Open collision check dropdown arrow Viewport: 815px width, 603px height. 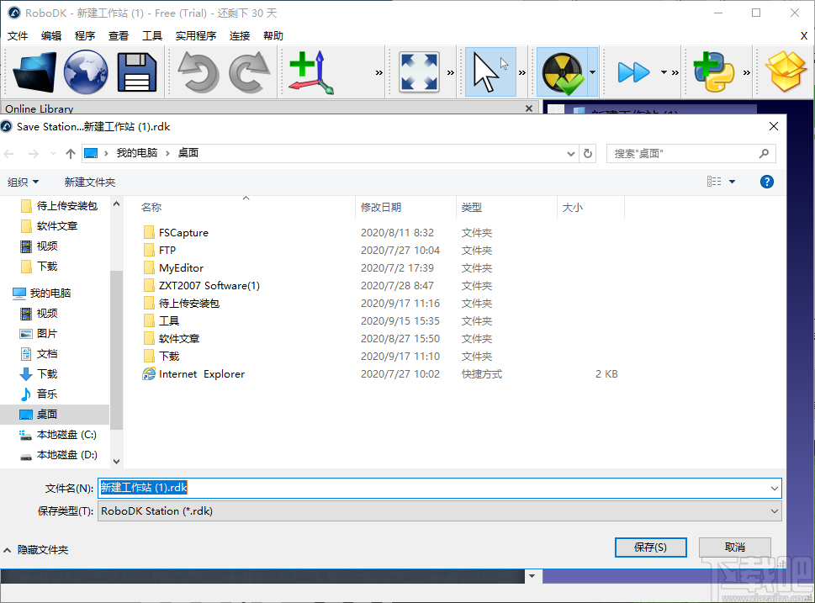593,72
